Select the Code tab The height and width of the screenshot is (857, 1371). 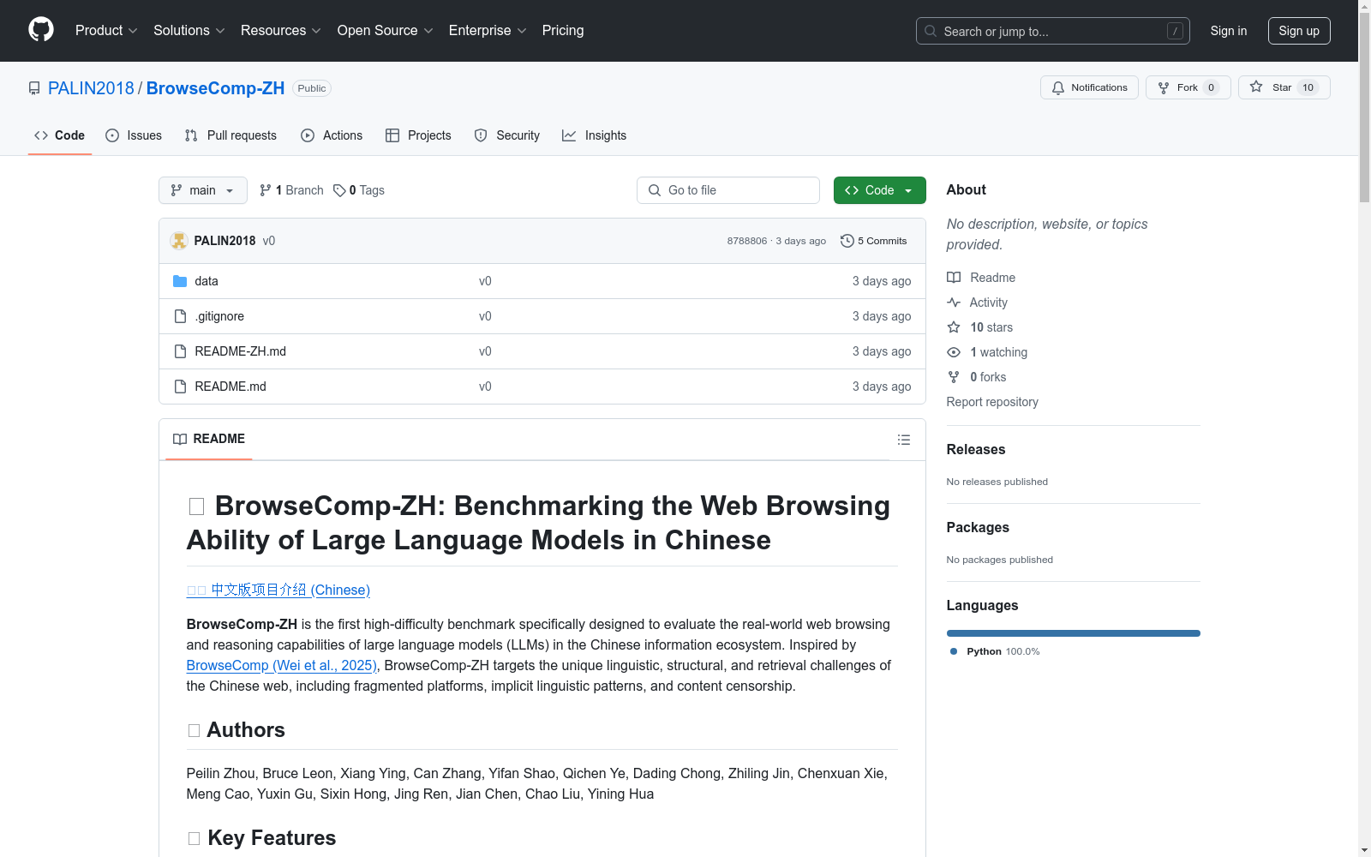60,135
